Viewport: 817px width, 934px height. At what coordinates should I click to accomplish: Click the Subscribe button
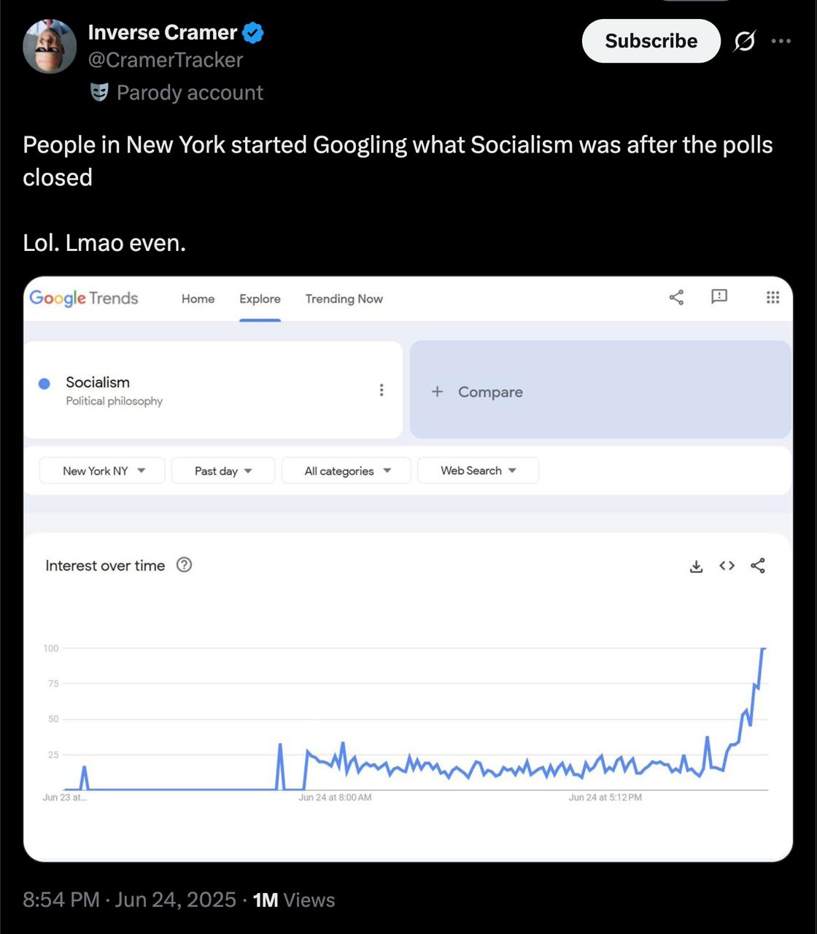[x=651, y=41]
